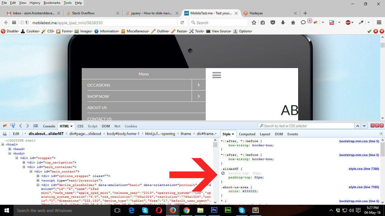Open the Pocket save icon

[273, 22]
